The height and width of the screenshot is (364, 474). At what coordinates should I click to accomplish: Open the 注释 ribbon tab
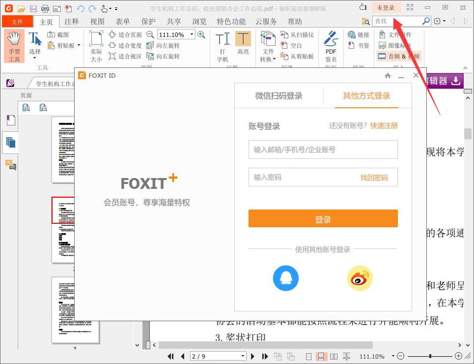(x=72, y=21)
